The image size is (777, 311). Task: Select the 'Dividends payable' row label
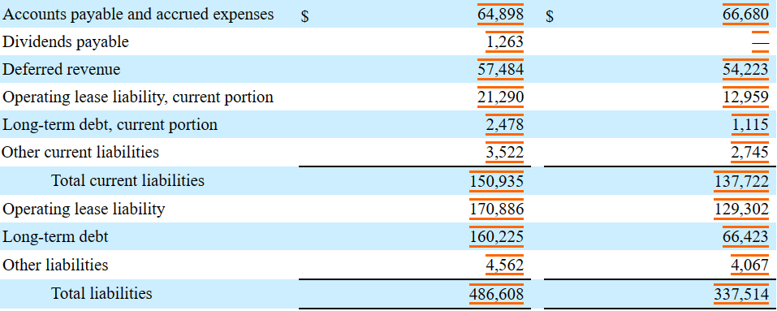[x=66, y=42]
